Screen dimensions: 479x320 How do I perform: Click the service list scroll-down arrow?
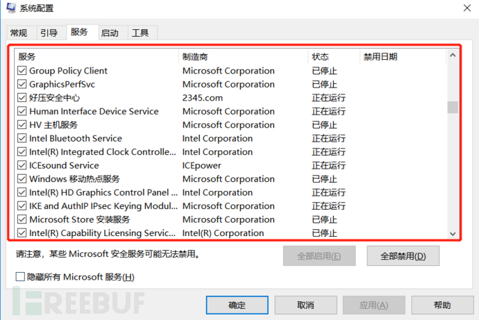tap(453, 234)
